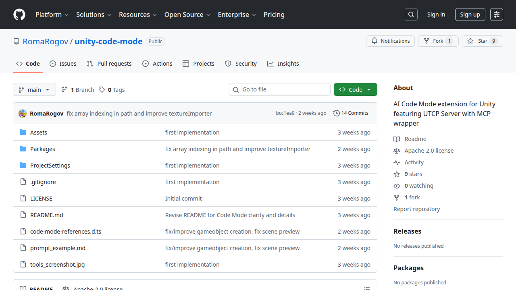Open the Releases section heading
Viewport: 516px width, 290px height.
pos(408,231)
